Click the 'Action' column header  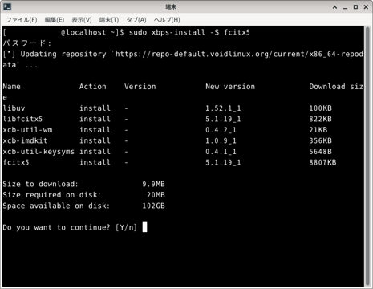tap(93, 87)
